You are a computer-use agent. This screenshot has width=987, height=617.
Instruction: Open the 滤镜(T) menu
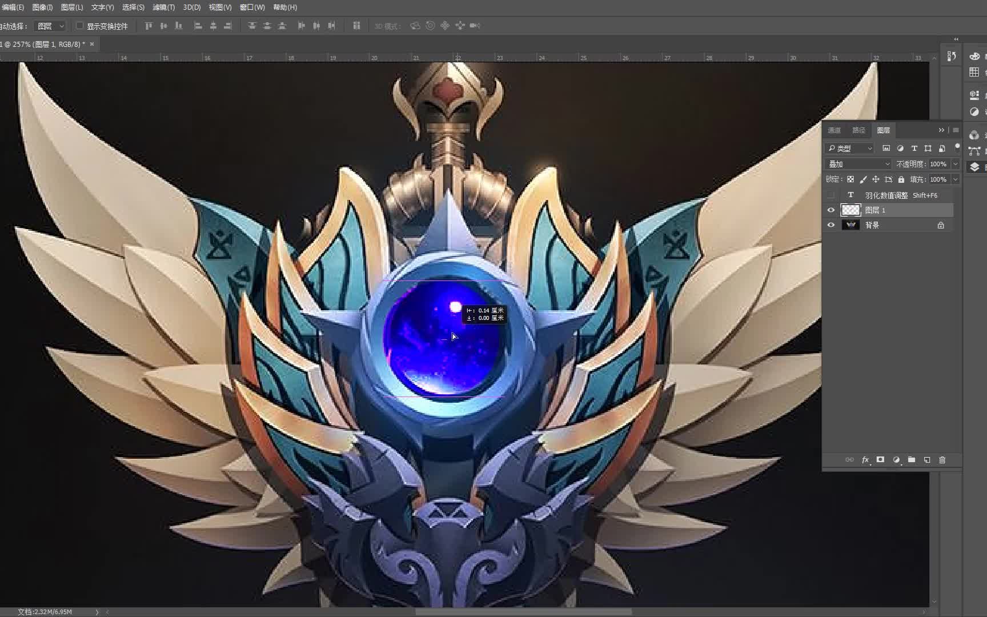tap(164, 7)
